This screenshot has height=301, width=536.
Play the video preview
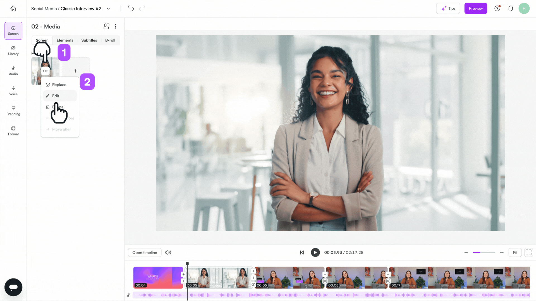point(315,253)
